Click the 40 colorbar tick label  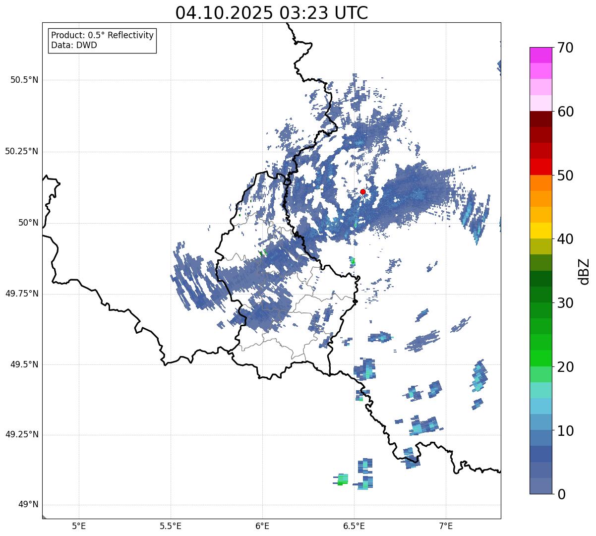(565, 239)
